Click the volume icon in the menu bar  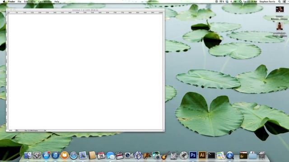point(235,1)
